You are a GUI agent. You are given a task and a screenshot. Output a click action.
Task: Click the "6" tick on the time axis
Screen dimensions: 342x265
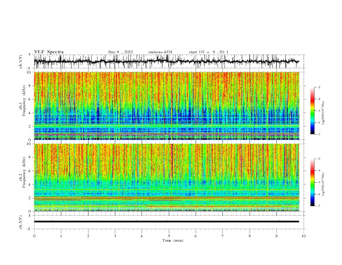pyautogui.click(x=196, y=236)
